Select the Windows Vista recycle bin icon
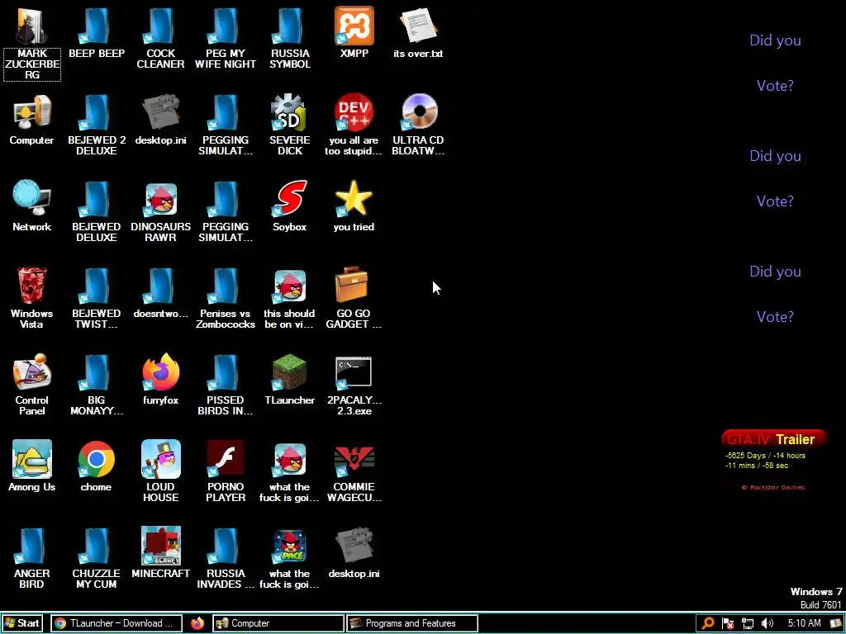 [32, 286]
